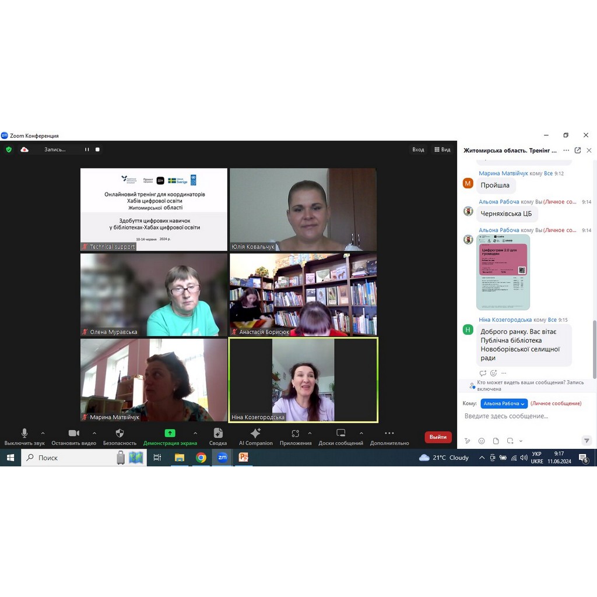The width and height of the screenshot is (597, 597).
Task: Open recipient dropdown Альона Рабоча
Action: click(504, 403)
